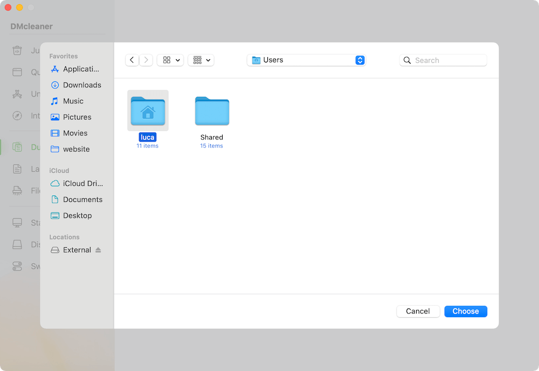
Task: Click the forward navigation arrow
Action: [146, 60]
